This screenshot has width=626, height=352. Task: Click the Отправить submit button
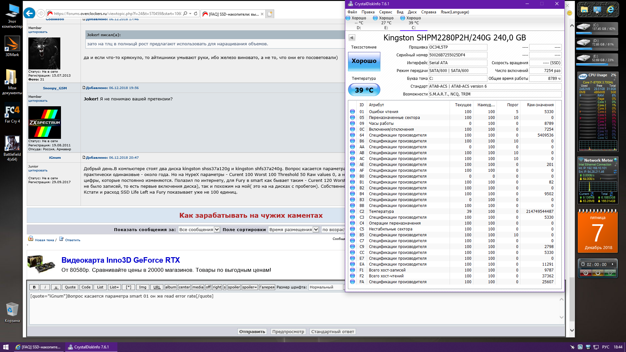[x=252, y=331]
